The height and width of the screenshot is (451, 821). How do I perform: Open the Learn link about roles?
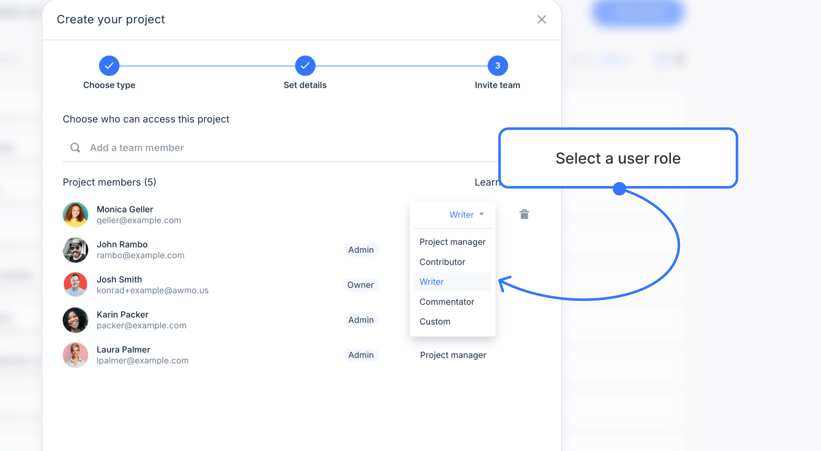[x=487, y=182]
